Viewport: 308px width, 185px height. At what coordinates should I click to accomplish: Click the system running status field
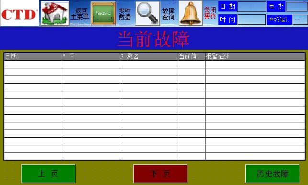tap(300, 20)
